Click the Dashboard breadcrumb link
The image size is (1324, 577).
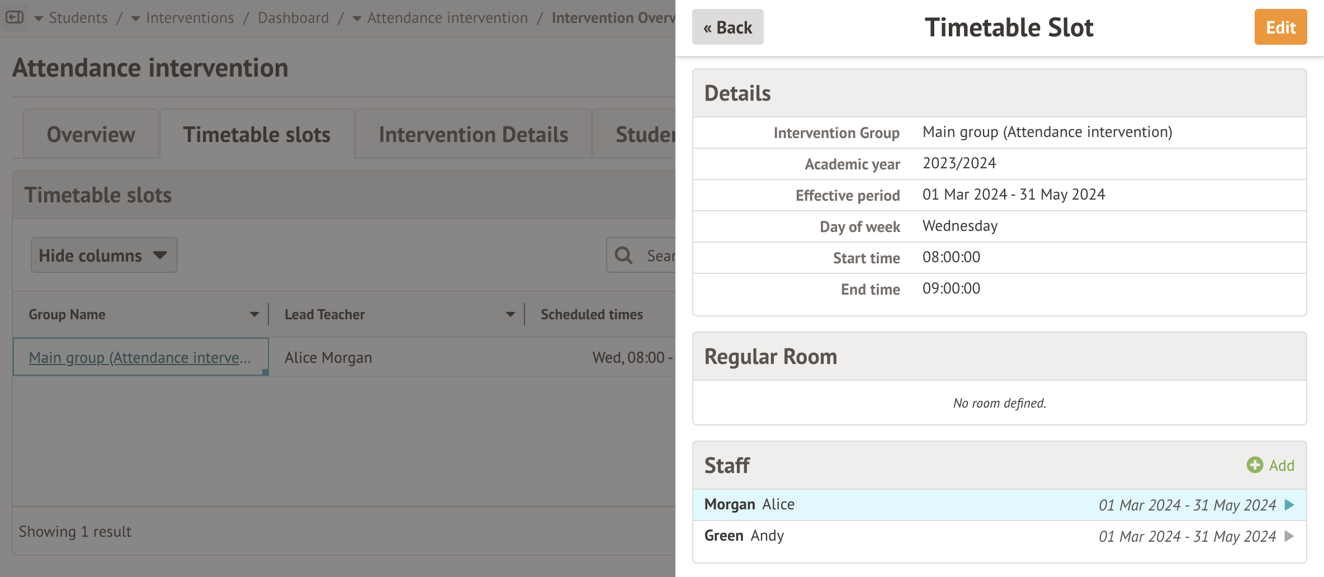tap(293, 18)
